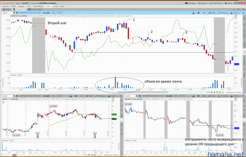
Task: Click zoom in magnifier below top chart
Action: (x=217, y=92)
